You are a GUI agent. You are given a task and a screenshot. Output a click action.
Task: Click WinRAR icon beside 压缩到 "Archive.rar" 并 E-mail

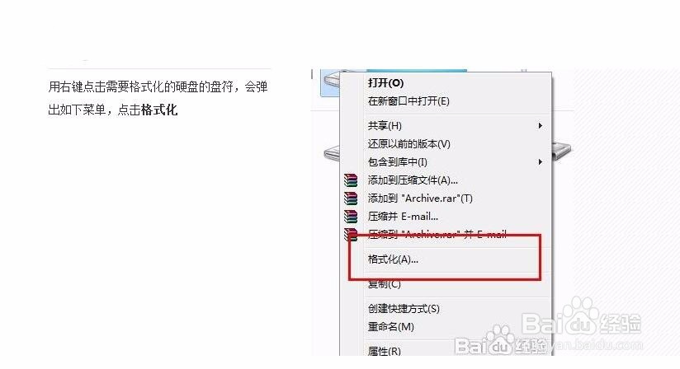pos(351,235)
